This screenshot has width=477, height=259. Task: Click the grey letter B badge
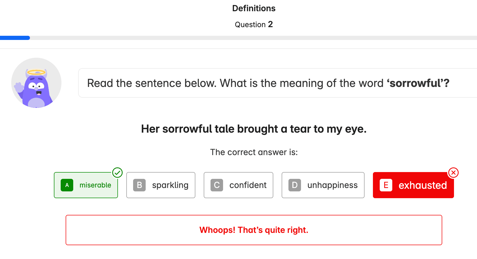(139, 185)
